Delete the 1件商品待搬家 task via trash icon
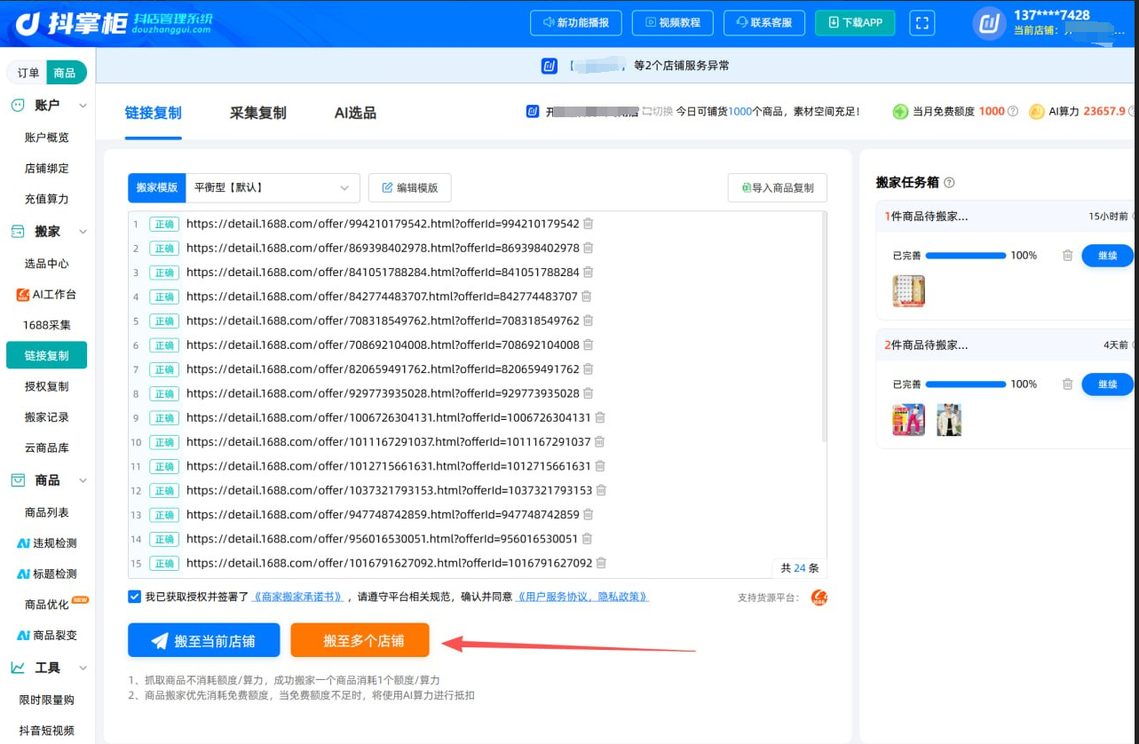 point(1068,256)
